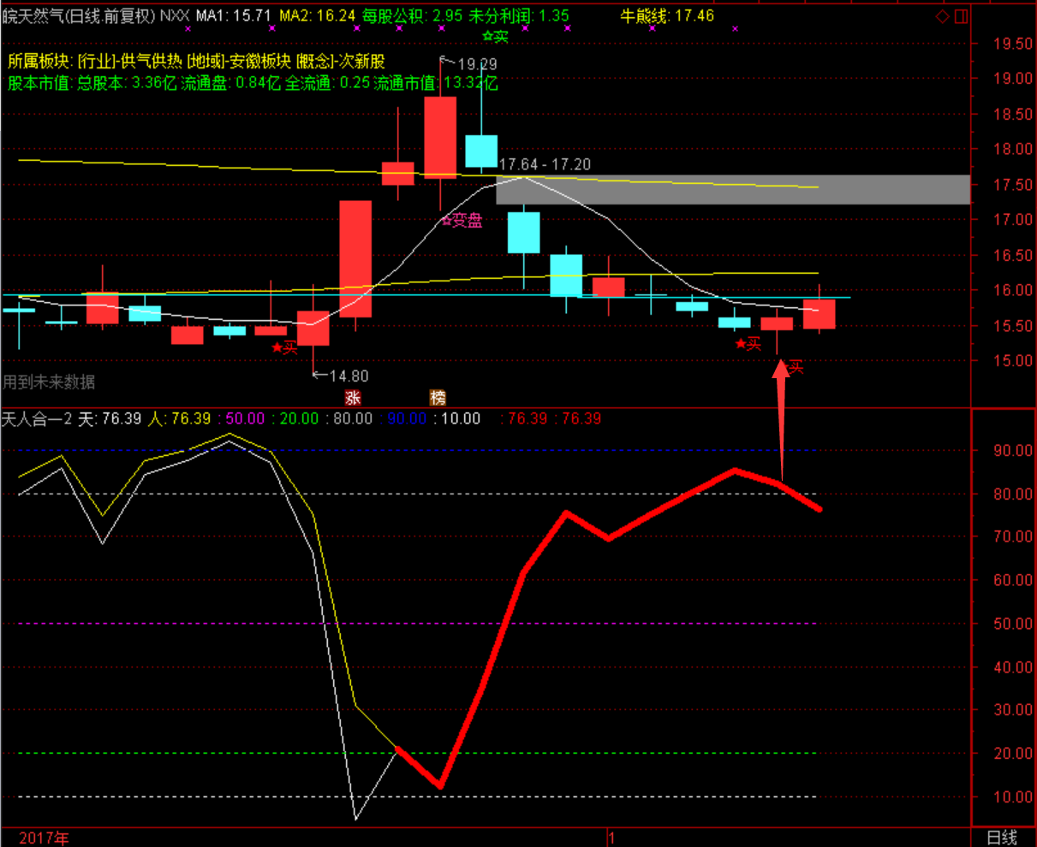Click the 皖天然气(日线.前复权) chart title
Image resolution: width=1037 pixels, height=847 pixels.
tap(79, 15)
